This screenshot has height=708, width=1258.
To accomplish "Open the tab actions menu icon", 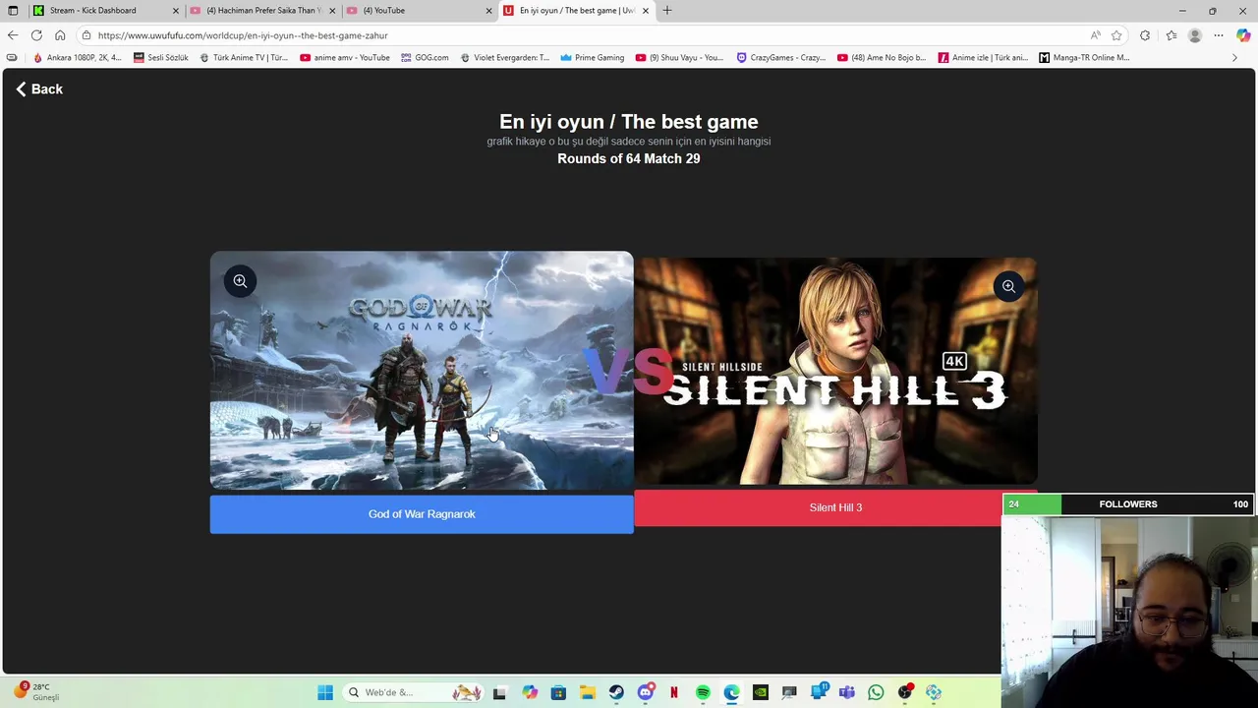I will tap(13, 11).
